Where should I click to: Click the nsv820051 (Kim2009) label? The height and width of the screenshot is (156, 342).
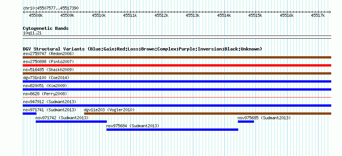tap(45, 86)
